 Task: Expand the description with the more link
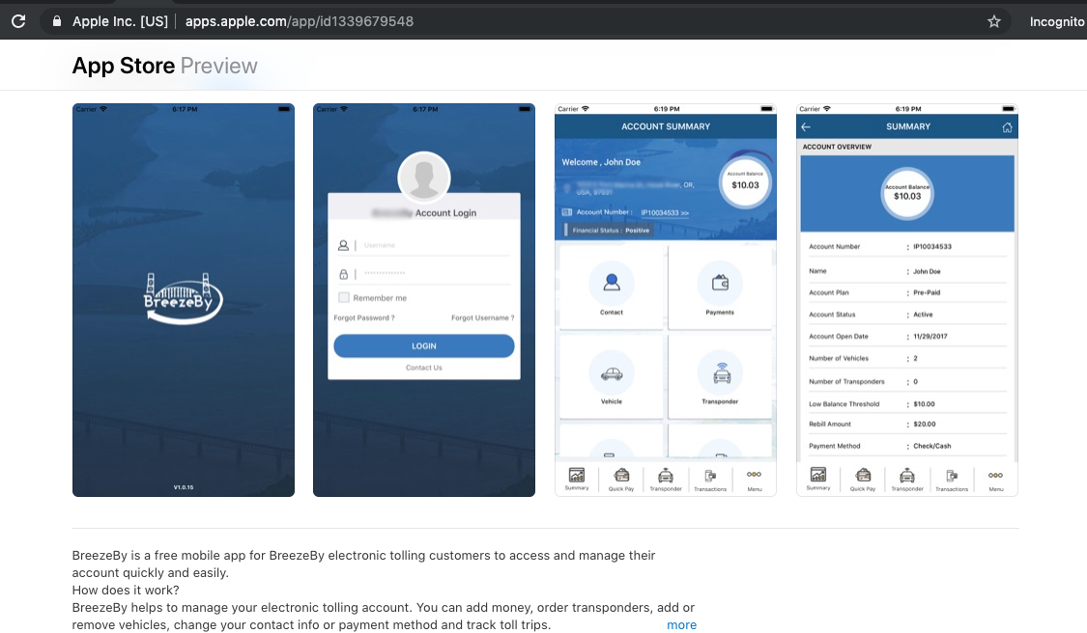point(681,625)
